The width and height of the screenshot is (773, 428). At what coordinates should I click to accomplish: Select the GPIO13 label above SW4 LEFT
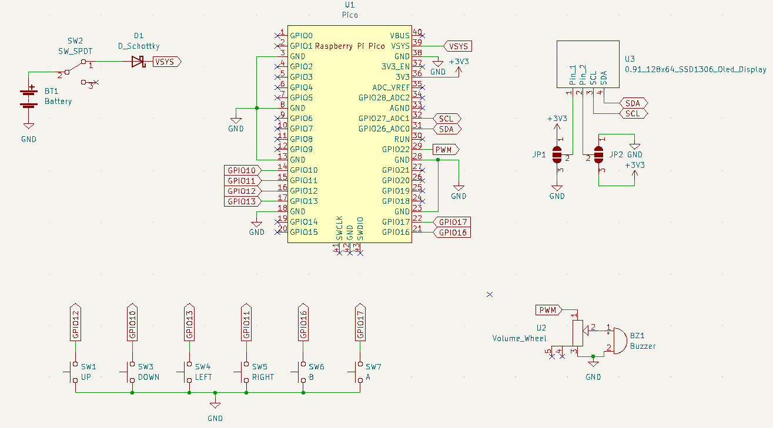pos(189,322)
